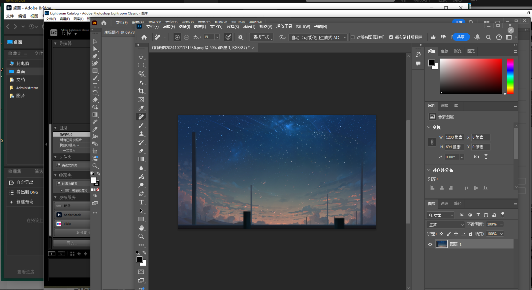Switch to the 通道 tab
Viewport: 532px width, 290px height.
point(445,203)
